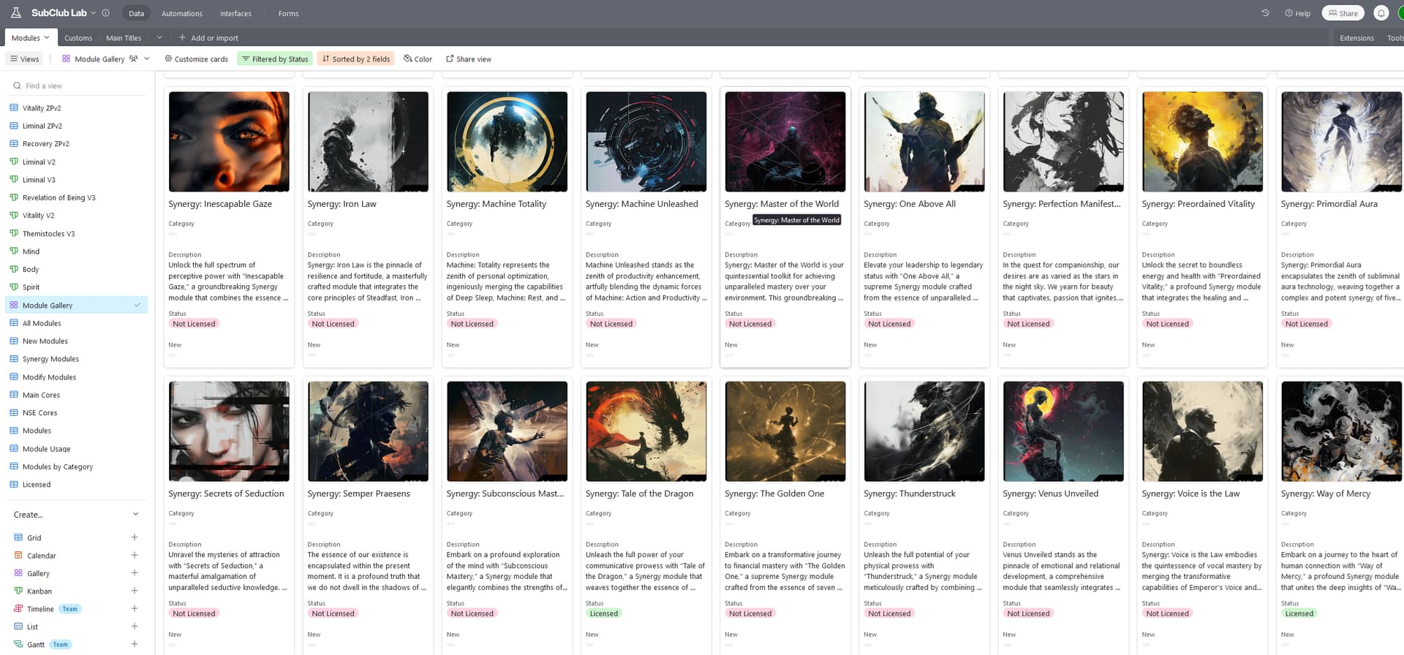Collapse the Create section
This screenshot has height=655, width=1404.
135,515
